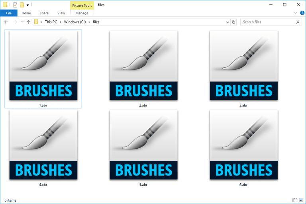The image size is (306, 204).
Task: Maximize the files window
Action: 284,5
